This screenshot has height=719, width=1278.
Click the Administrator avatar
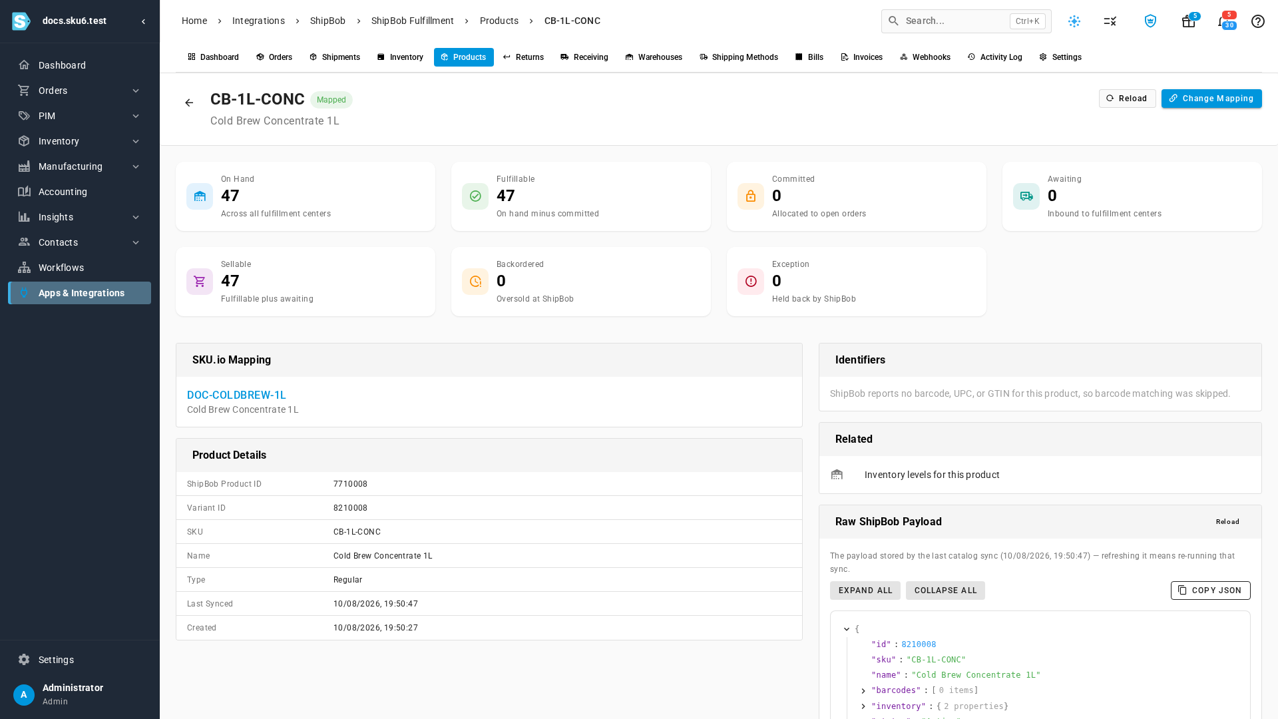tap(24, 695)
